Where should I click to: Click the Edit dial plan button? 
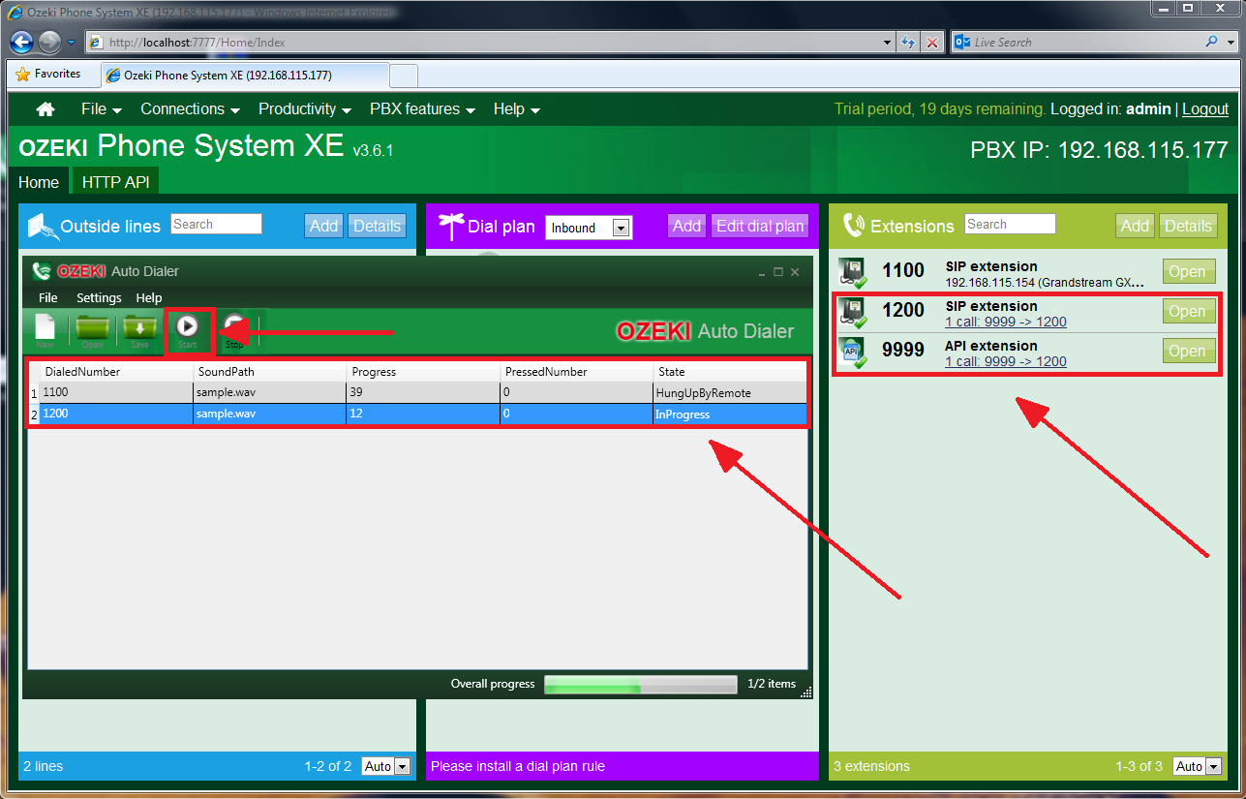pyautogui.click(x=760, y=226)
